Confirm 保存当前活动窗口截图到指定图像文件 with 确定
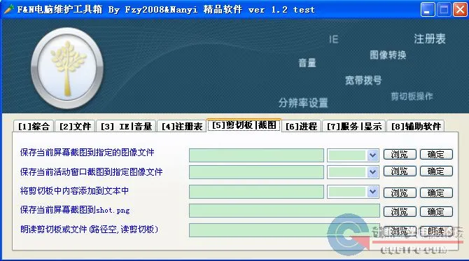Screen dimensions: 469x261 436,171
